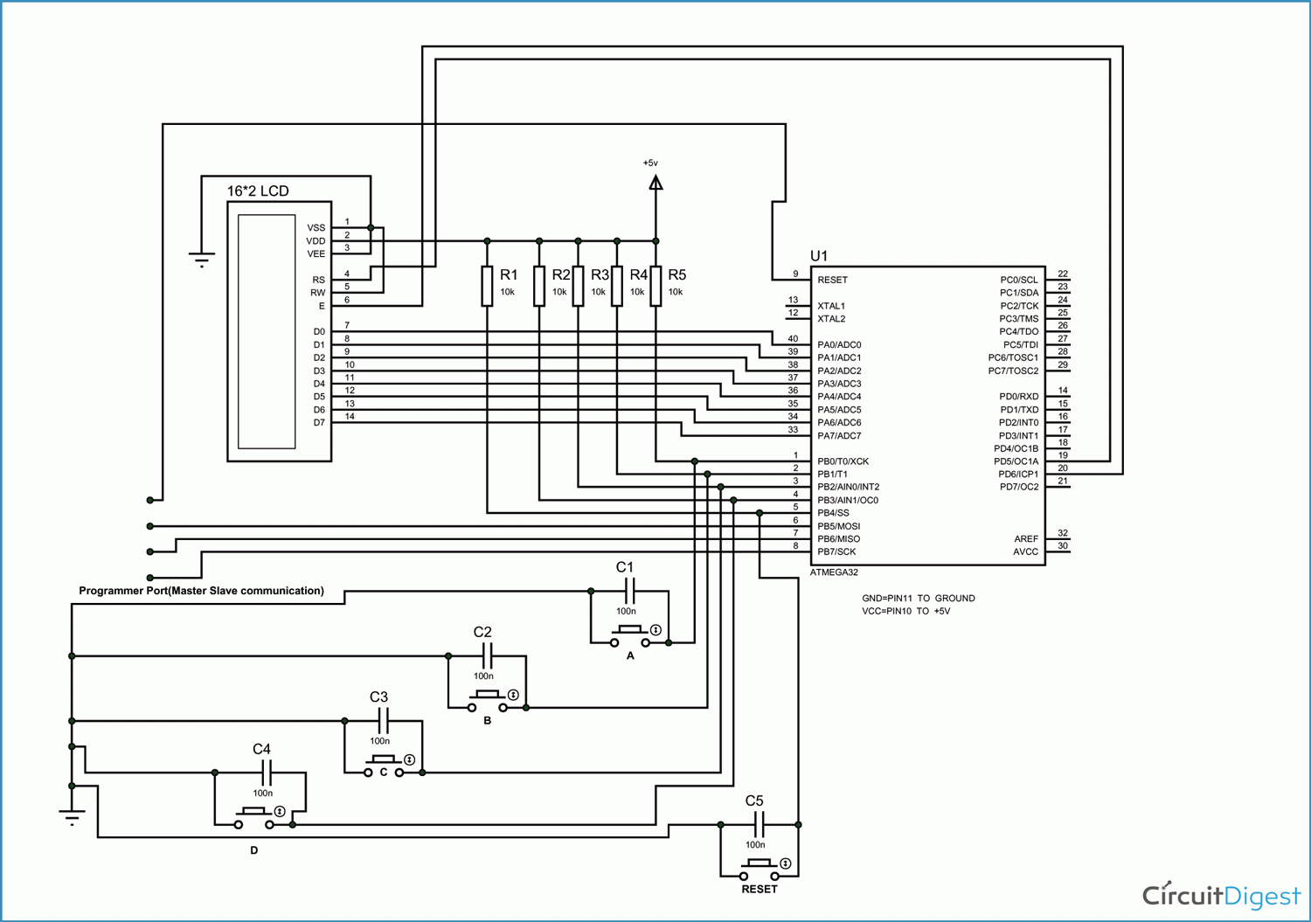Click the AVCC pin label
This screenshot has width=1311, height=922.
coord(1026,552)
